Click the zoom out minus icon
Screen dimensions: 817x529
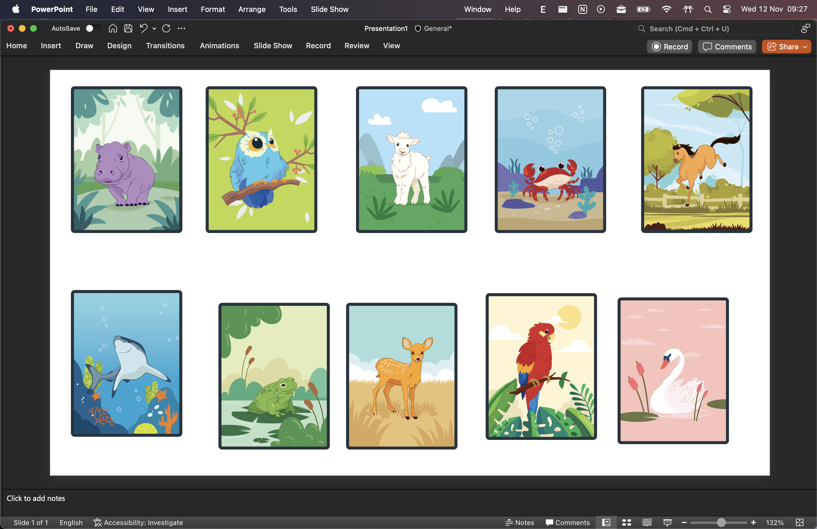684,522
